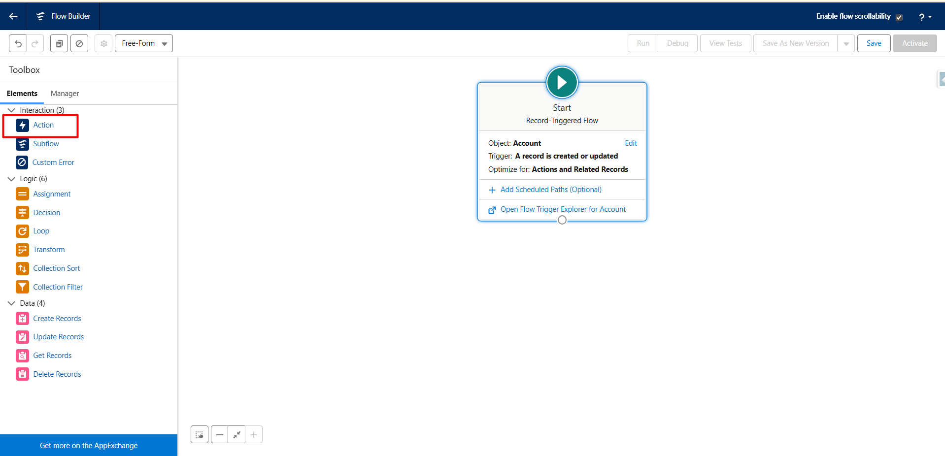
Task: Select the Subflow element icon
Action: [22, 144]
